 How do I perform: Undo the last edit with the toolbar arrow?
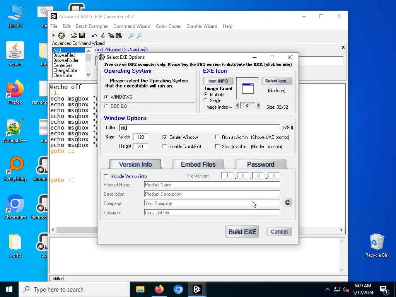pos(94,36)
